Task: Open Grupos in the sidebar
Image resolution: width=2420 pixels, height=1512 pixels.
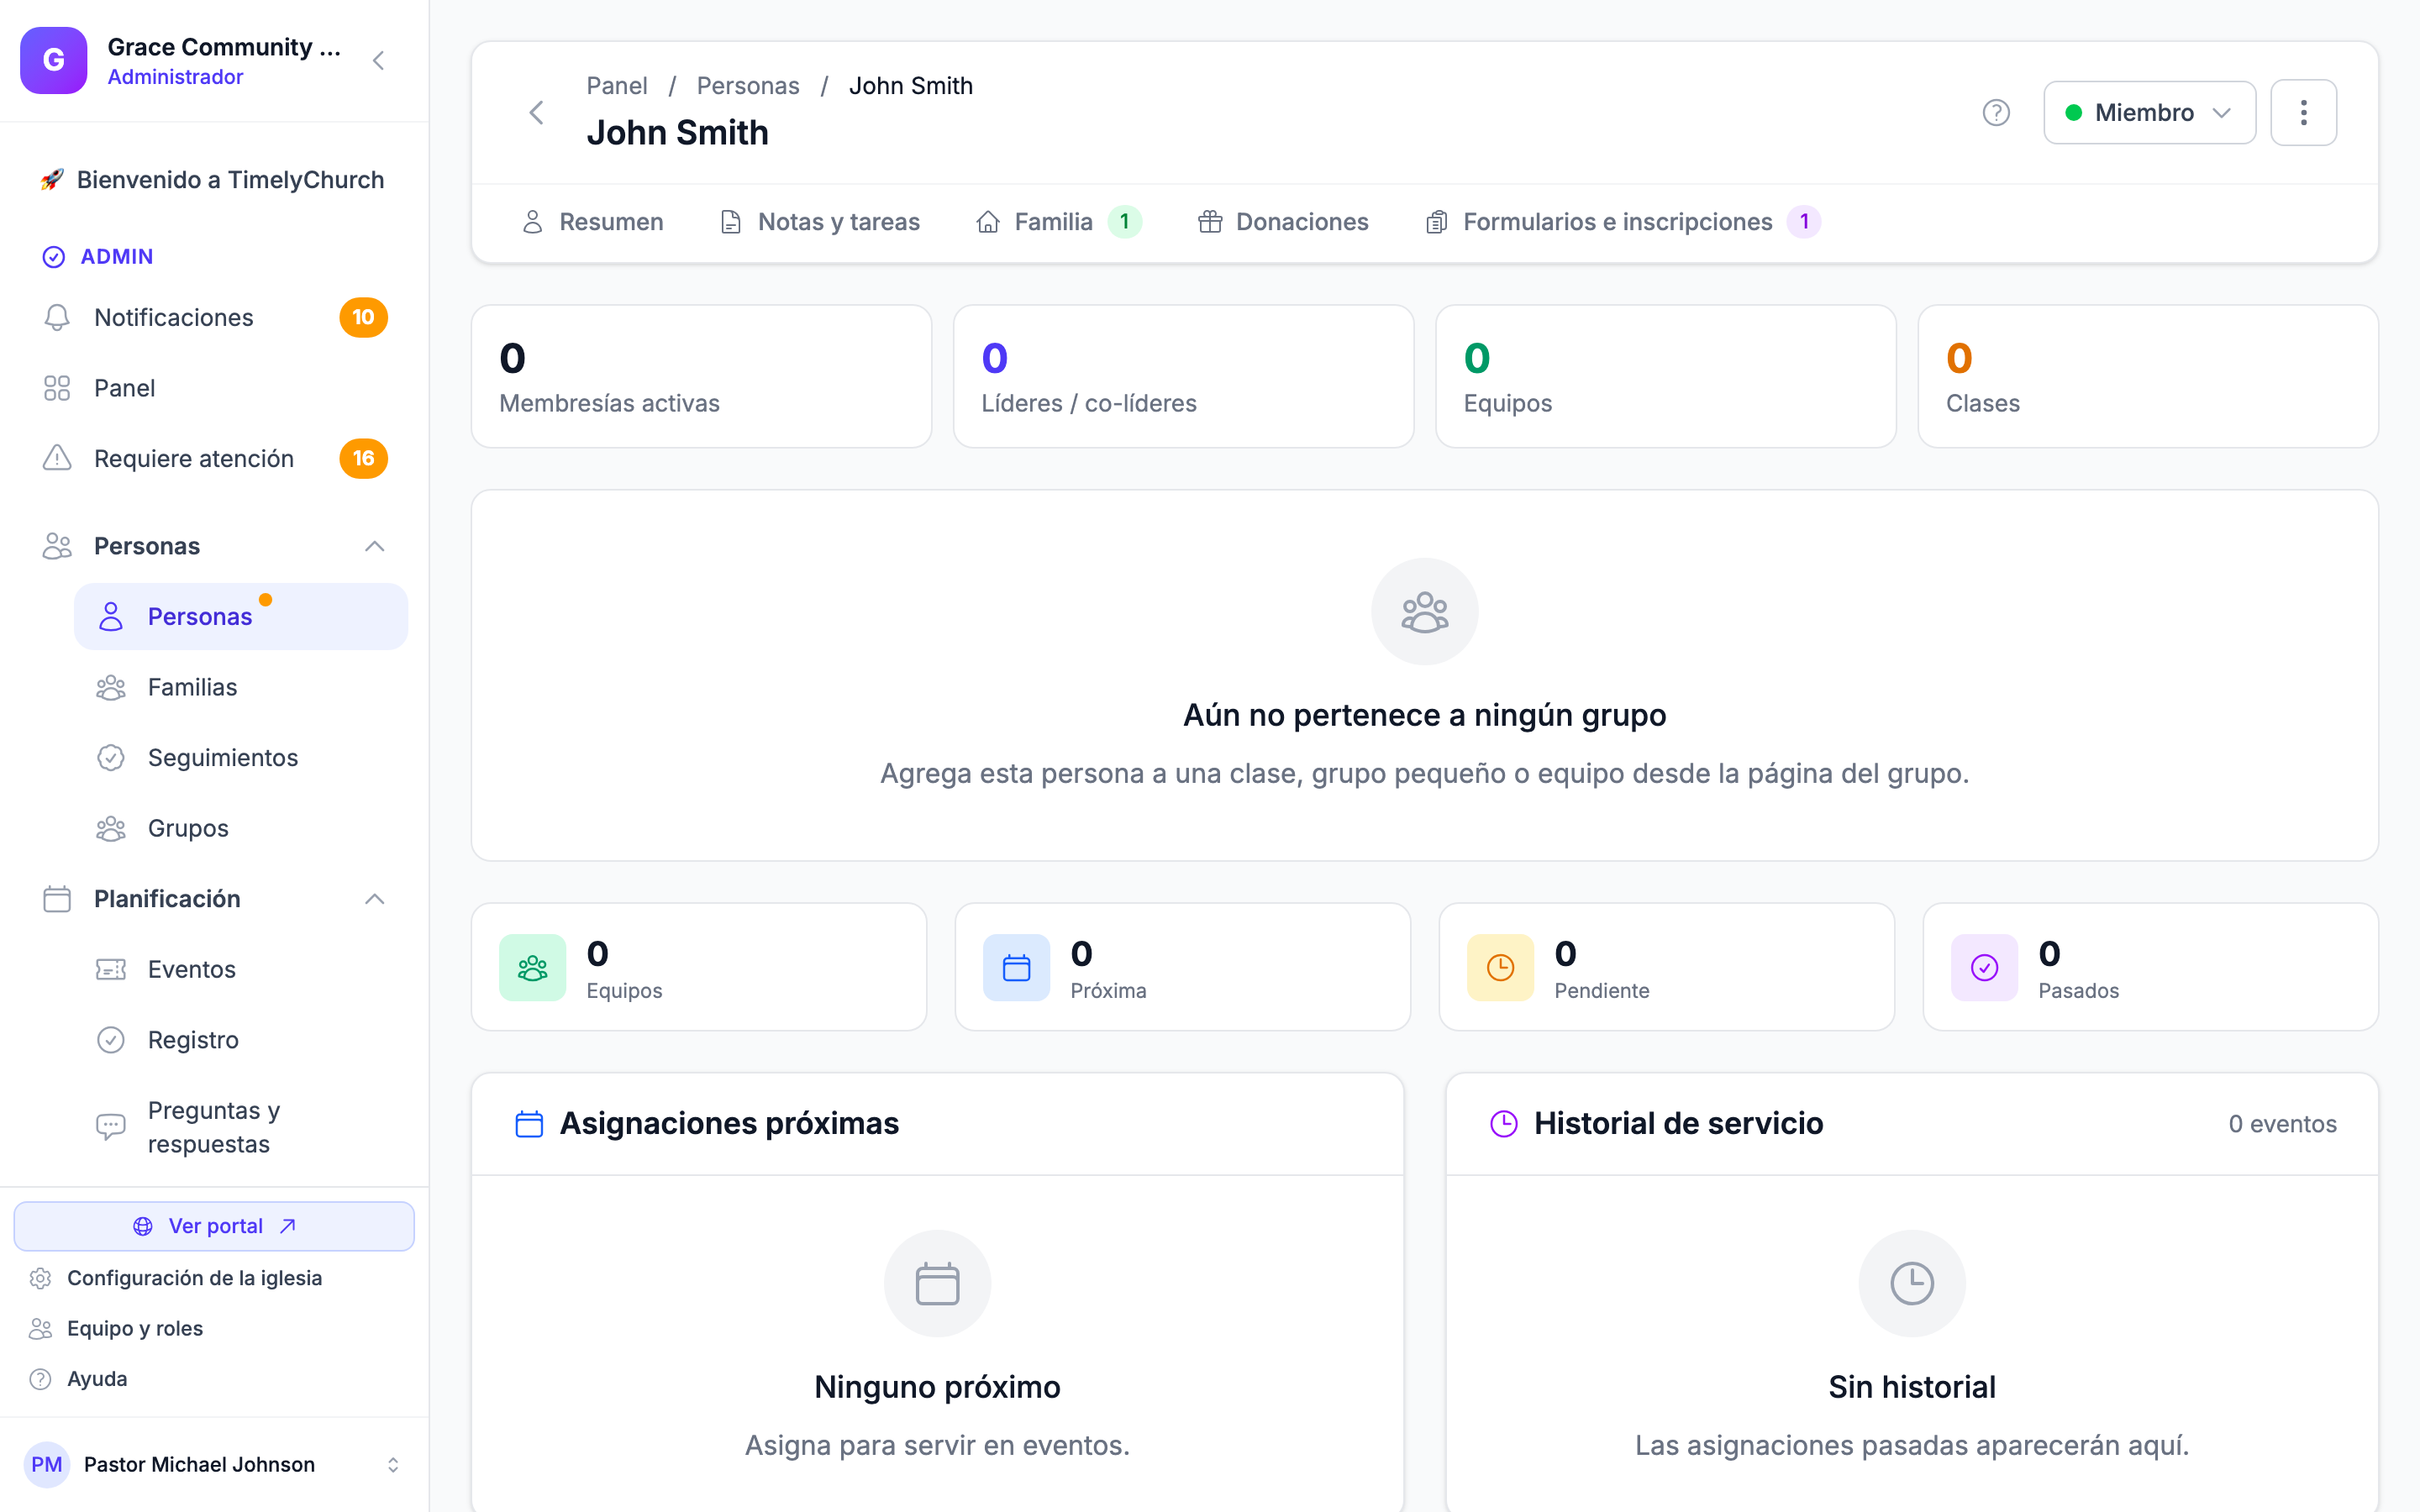Action: coord(241,828)
